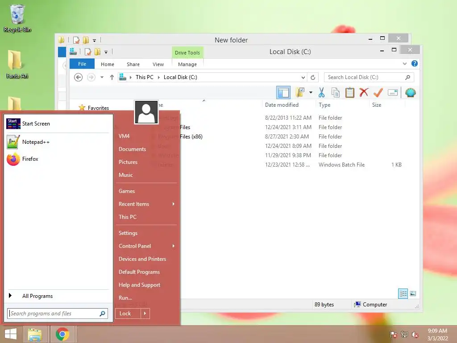Screen dimensions: 457x343
Task: Click the user account picture
Action: tap(146, 112)
